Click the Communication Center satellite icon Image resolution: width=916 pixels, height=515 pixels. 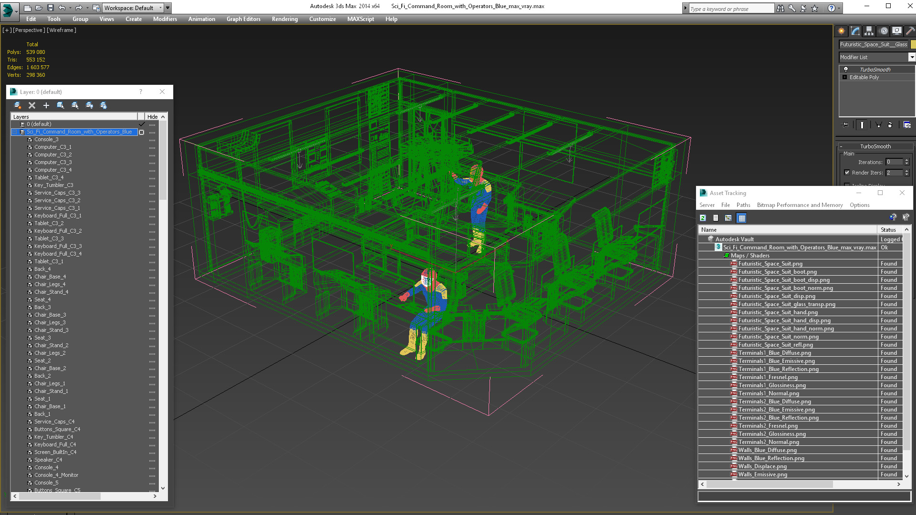[x=803, y=8]
